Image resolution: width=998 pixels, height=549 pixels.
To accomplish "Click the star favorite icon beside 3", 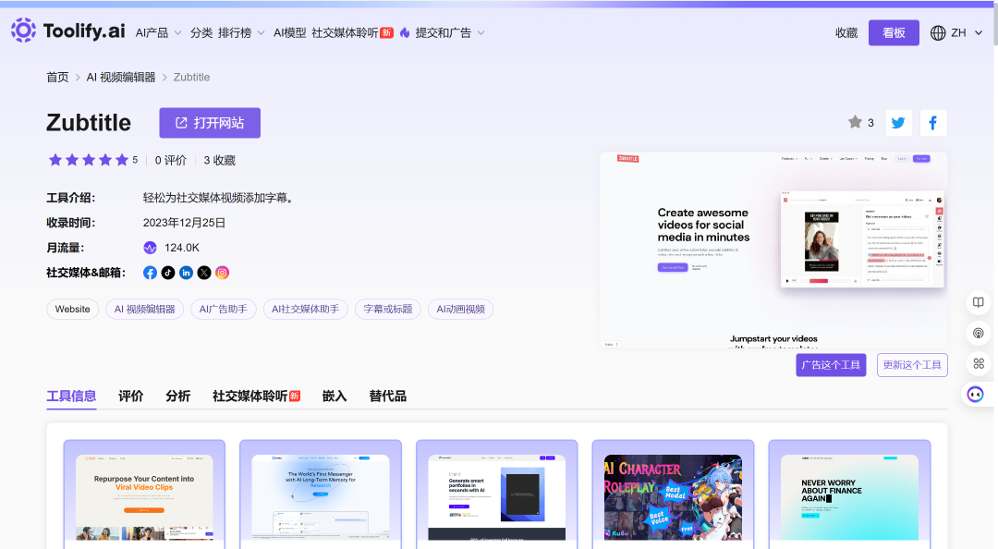I will (855, 122).
